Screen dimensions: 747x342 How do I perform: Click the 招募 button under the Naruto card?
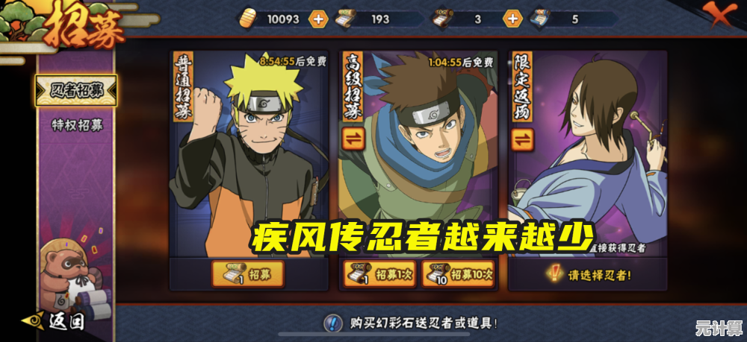[x=248, y=274]
